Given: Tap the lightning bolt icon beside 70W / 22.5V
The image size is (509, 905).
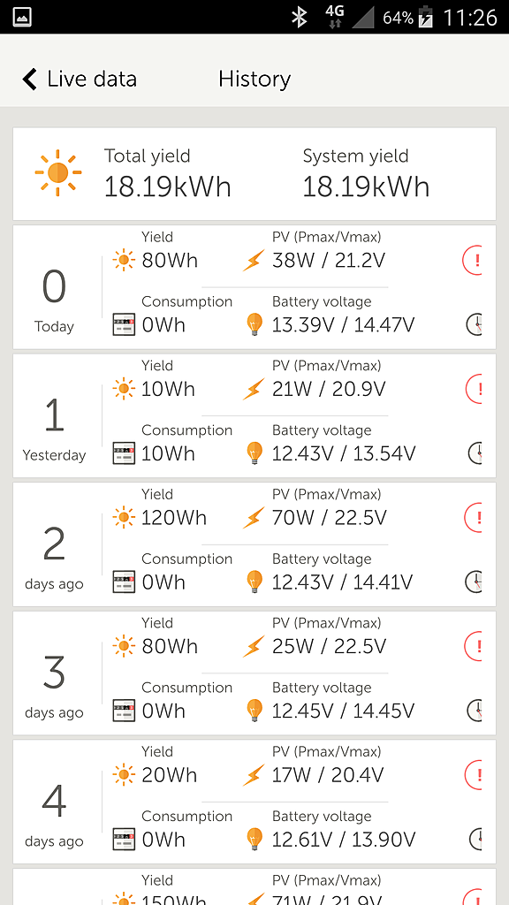Looking at the screenshot, I should (x=254, y=518).
